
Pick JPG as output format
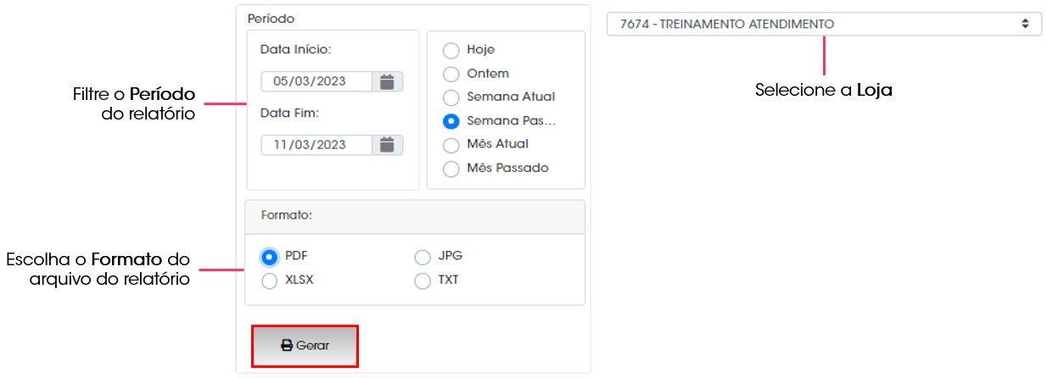[423, 257]
